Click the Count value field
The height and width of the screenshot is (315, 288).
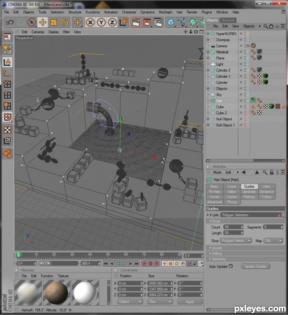(x=233, y=227)
